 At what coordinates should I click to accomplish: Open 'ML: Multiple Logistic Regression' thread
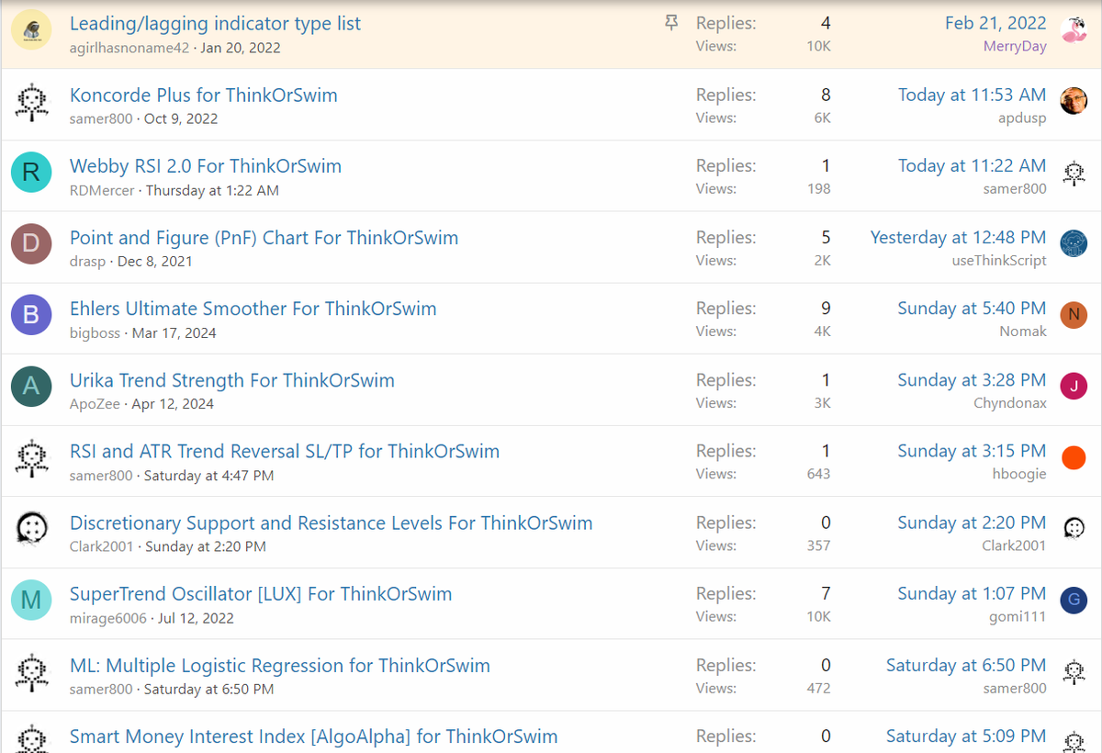coord(280,665)
